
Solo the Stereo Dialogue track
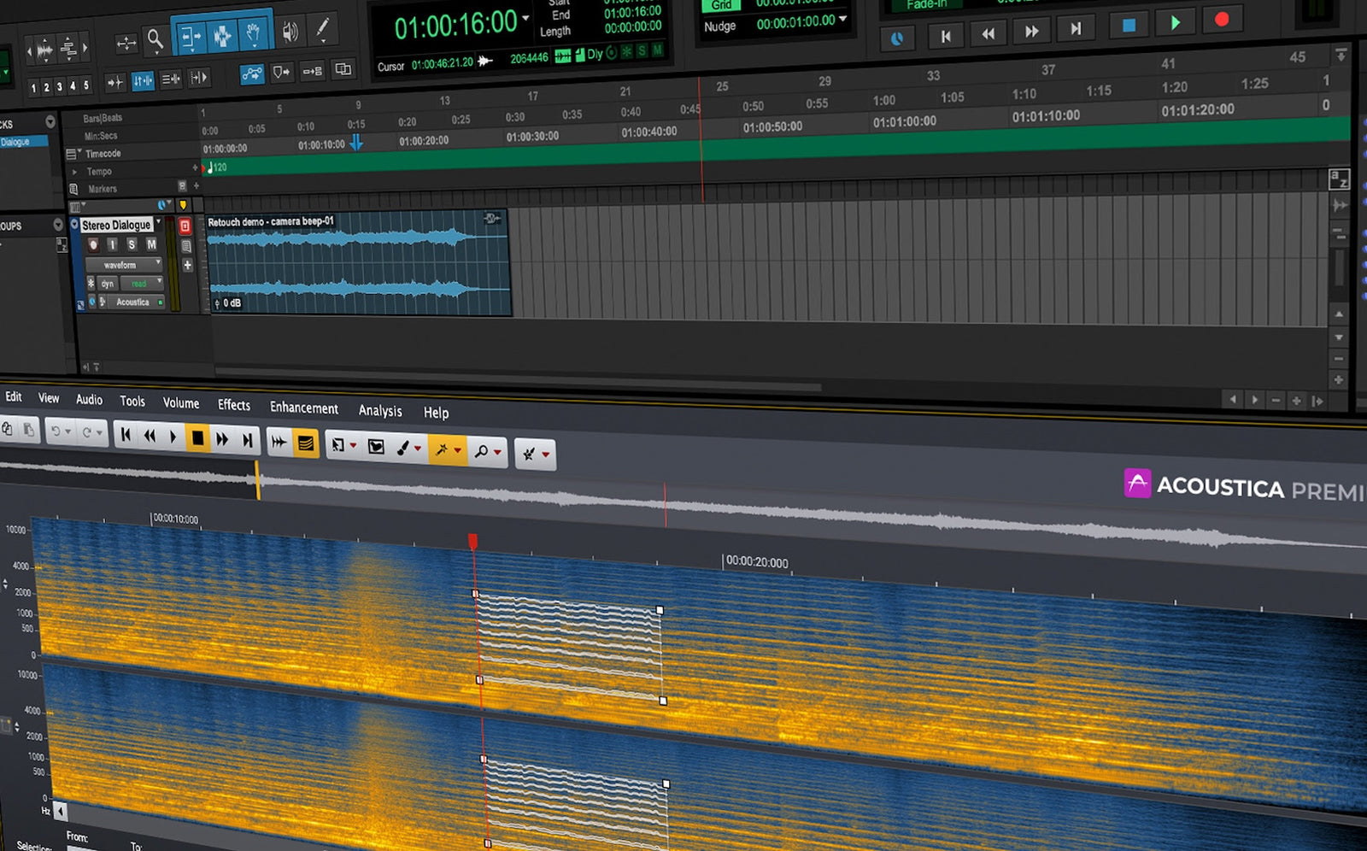click(132, 245)
